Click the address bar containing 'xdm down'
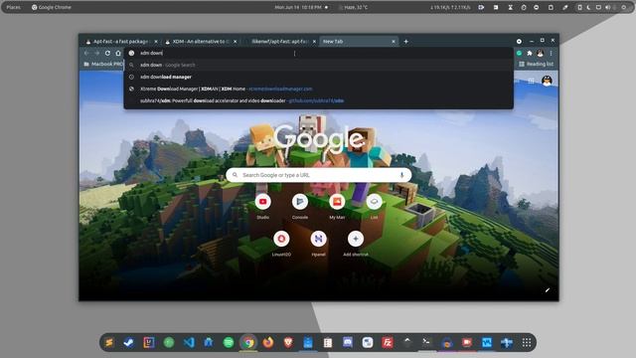 pyautogui.click(x=318, y=53)
